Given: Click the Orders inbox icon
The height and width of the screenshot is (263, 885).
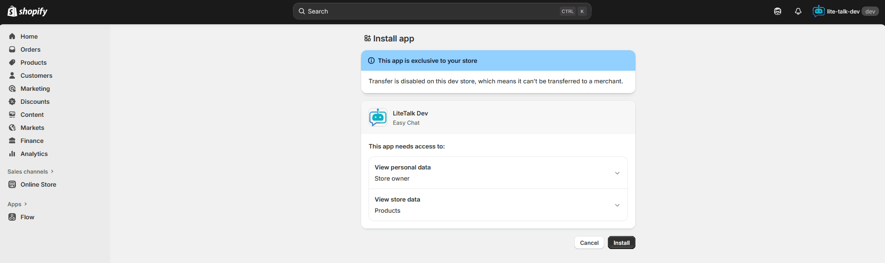Looking at the screenshot, I should click(x=12, y=49).
